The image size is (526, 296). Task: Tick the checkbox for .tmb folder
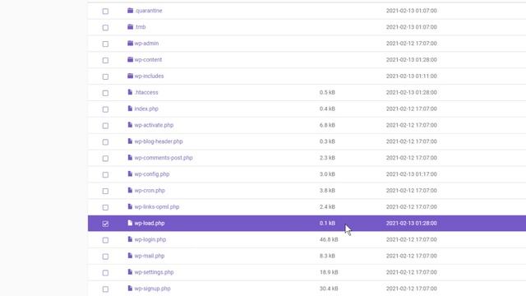point(105,27)
